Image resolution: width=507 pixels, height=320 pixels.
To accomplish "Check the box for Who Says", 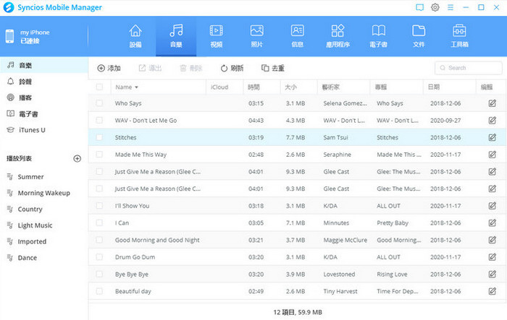I will pos(99,103).
